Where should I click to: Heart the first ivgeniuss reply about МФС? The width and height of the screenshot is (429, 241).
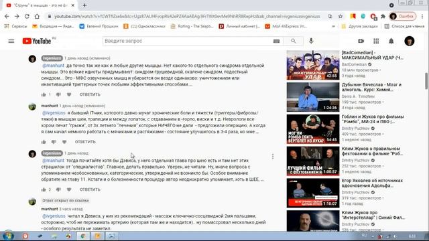click(69, 94)
